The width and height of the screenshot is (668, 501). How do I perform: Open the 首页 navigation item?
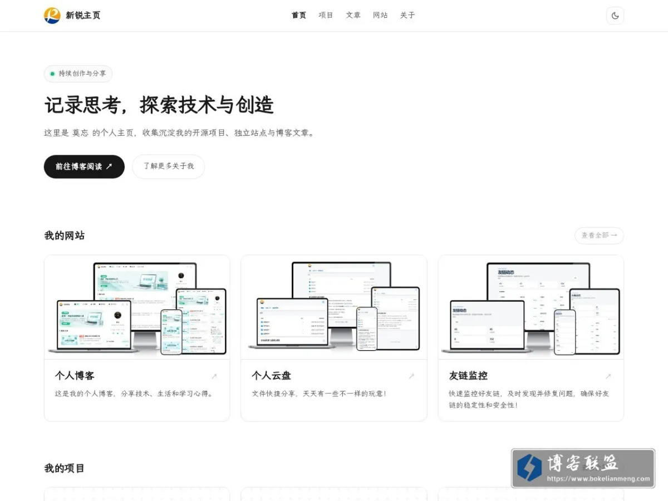pos(299,16)
